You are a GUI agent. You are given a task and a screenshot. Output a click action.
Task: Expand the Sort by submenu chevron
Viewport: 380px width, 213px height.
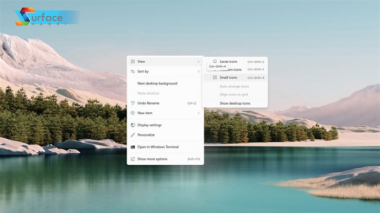[199, 72]
